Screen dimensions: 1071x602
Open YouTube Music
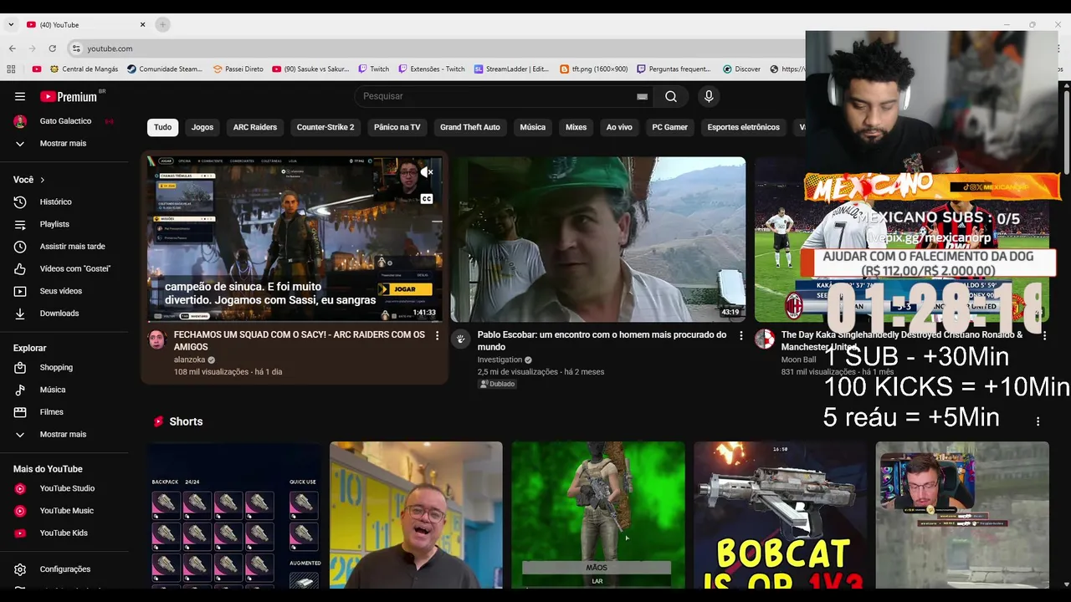coord(67,511)
